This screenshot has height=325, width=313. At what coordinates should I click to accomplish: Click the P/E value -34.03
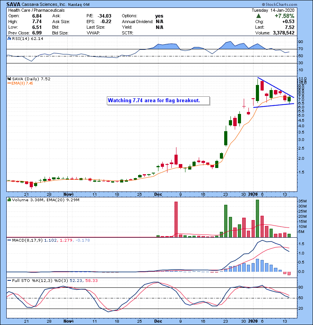104,16
